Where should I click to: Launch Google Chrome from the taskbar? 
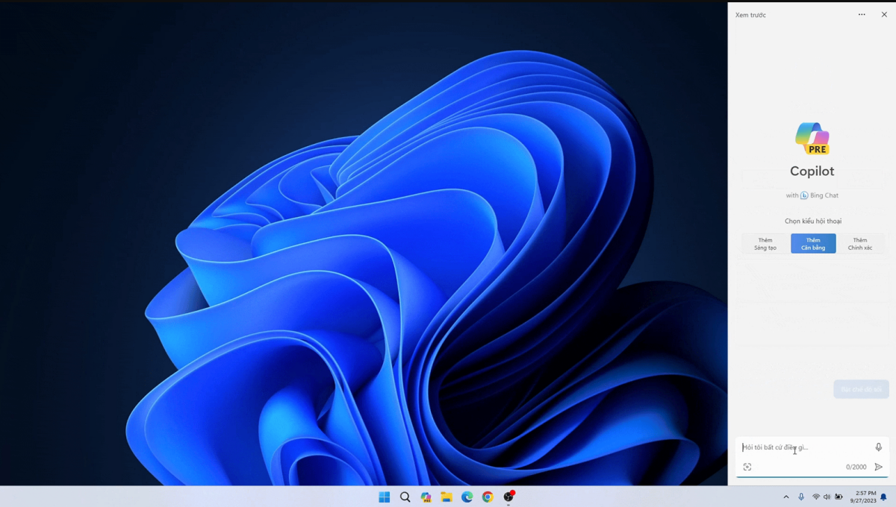coord(488,497)
